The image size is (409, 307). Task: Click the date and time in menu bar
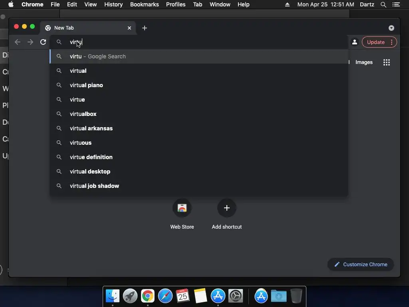tap(326, 4)
